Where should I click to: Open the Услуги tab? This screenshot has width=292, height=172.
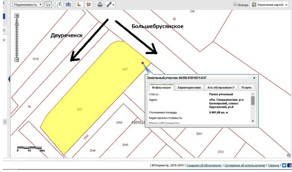[x=246, y=87]
